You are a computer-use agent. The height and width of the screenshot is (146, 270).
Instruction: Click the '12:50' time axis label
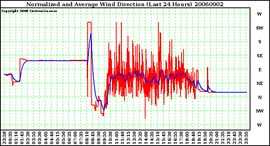[134, 138]
